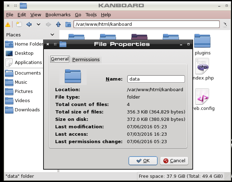
Task: Switch to the Permissions tab
Action: (x=86, y=60)
